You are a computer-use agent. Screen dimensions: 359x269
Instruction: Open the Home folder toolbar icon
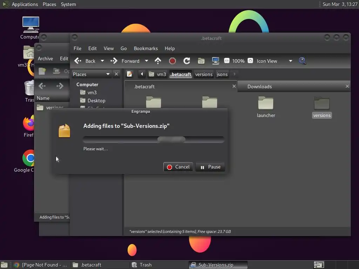201,61
